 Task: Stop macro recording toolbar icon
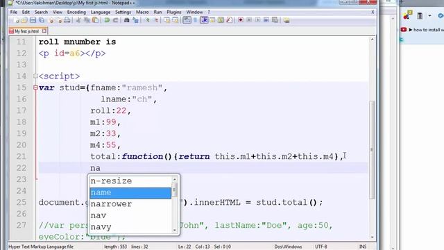pyautogui.click(x=249, y=20)
